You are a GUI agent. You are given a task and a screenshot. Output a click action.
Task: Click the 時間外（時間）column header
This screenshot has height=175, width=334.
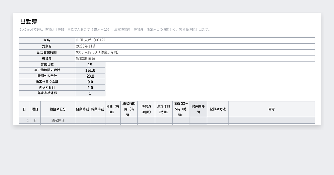coord(146,109)
